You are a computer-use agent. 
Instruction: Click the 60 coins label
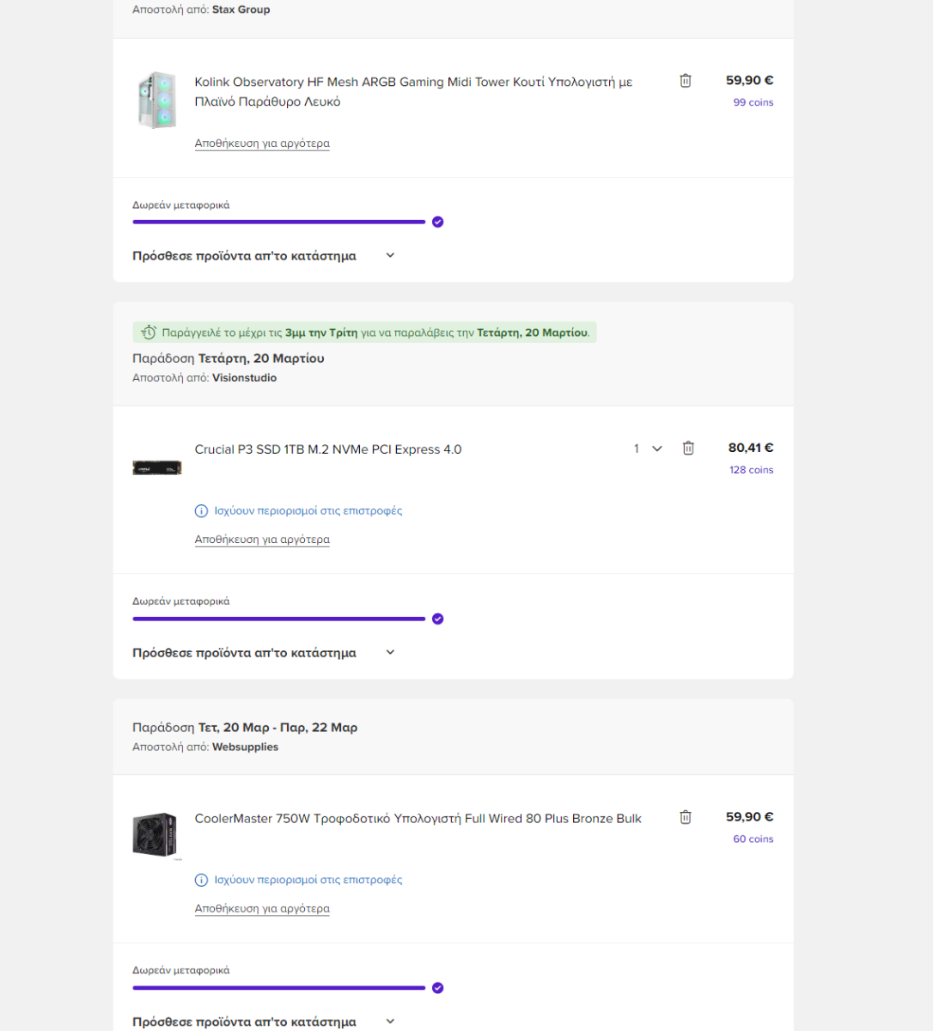point(753,839)
